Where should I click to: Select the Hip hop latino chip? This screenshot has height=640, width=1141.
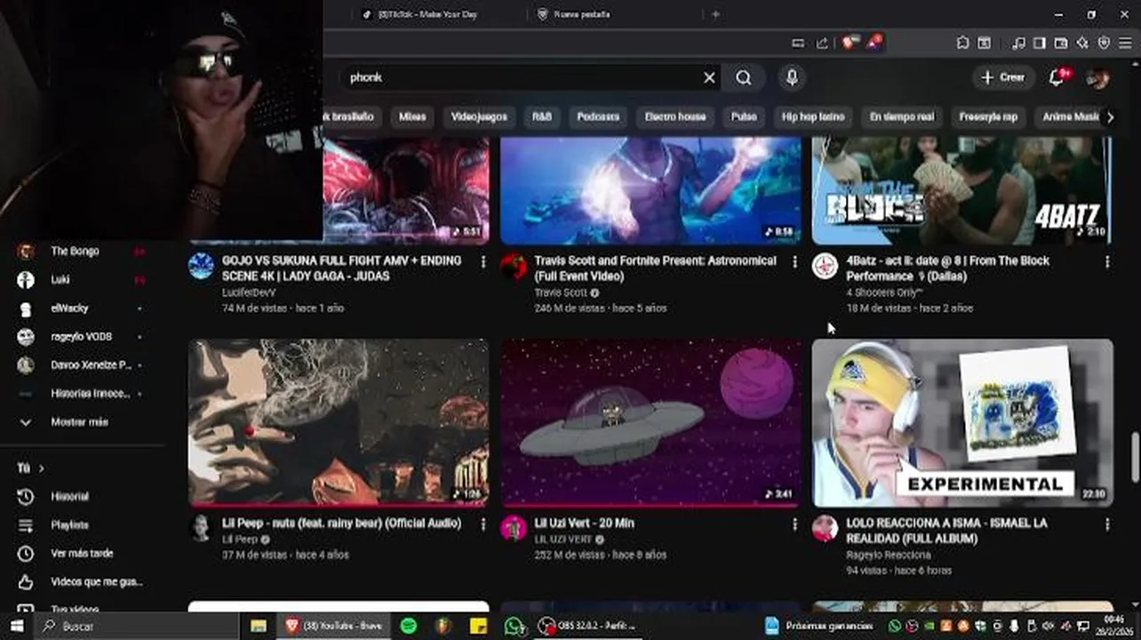[x=813, y=116]
